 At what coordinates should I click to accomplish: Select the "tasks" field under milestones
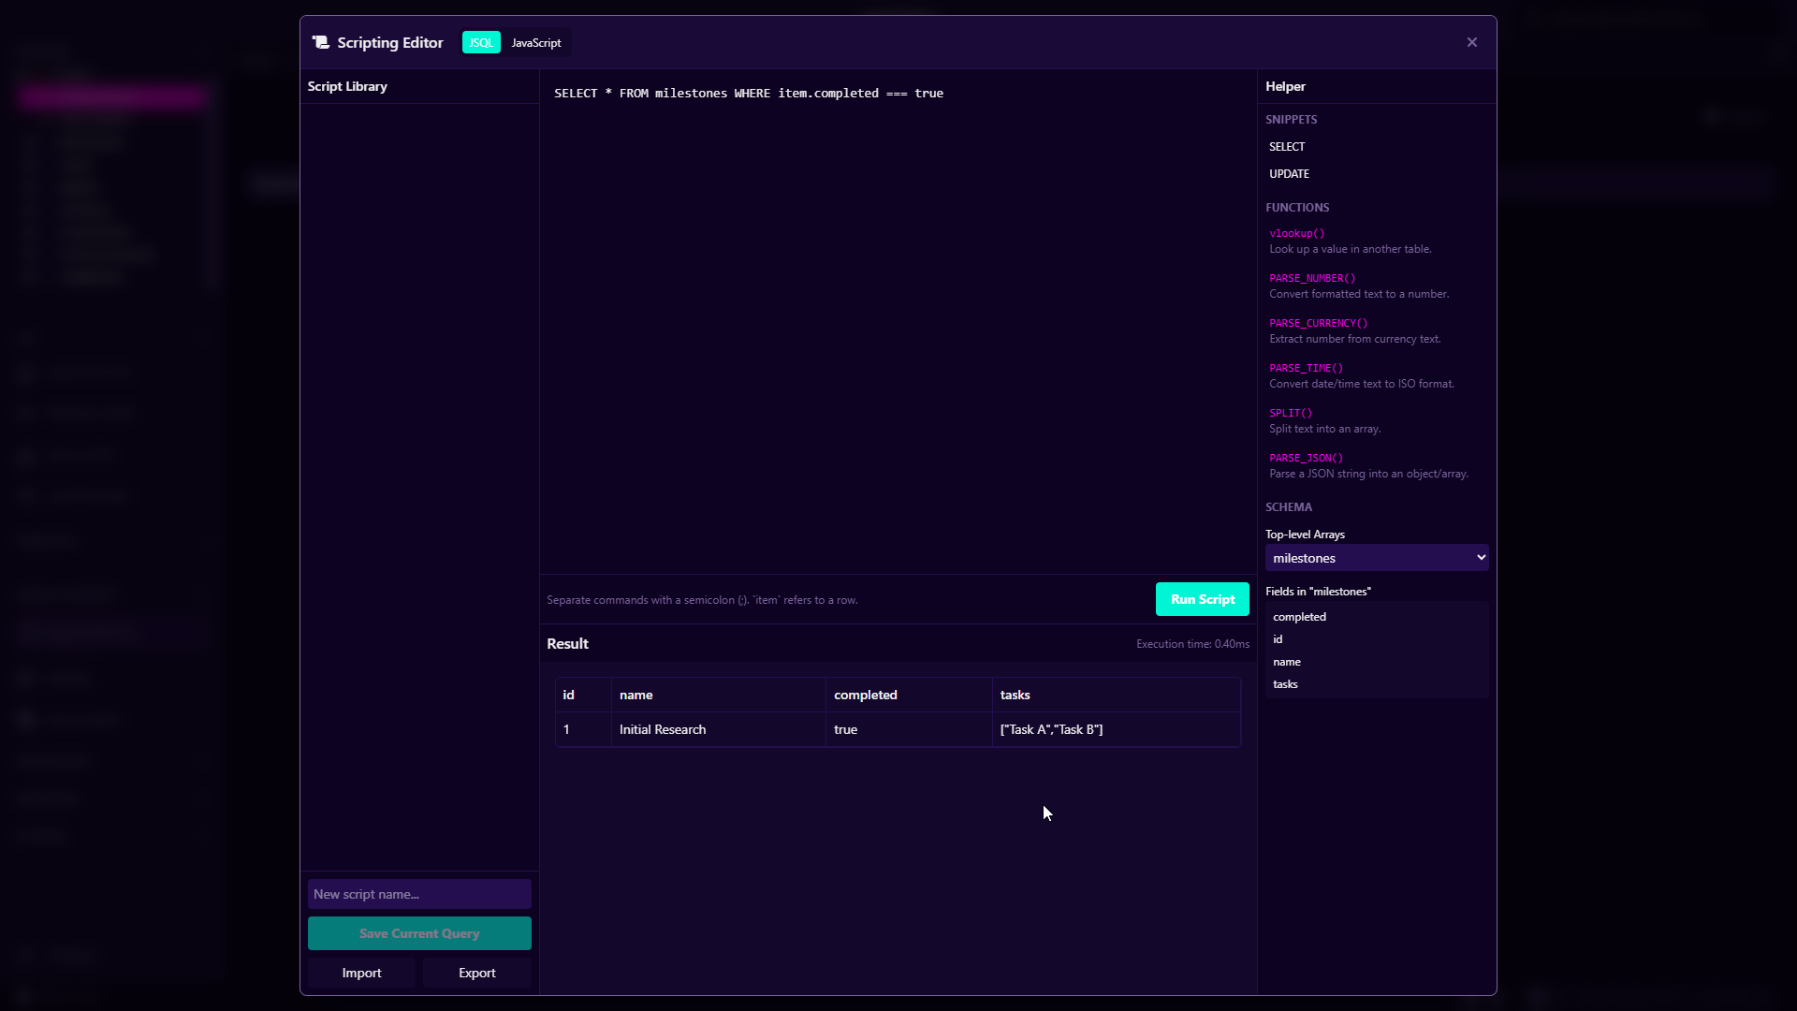1285,683
